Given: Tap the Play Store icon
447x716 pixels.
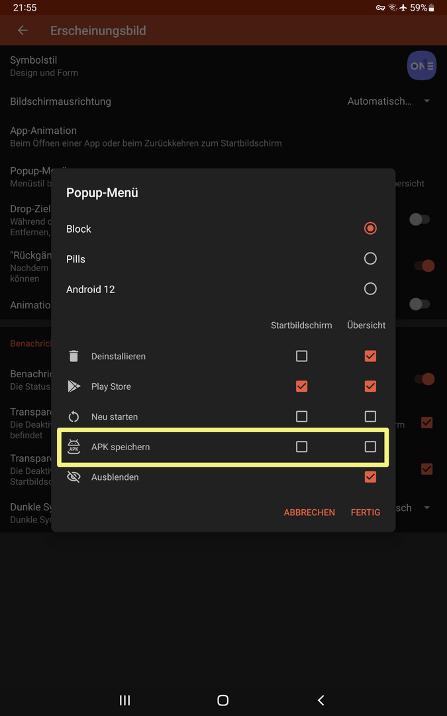Looking at the screenshot, I should pyautogui.click(x=74, y=387).
